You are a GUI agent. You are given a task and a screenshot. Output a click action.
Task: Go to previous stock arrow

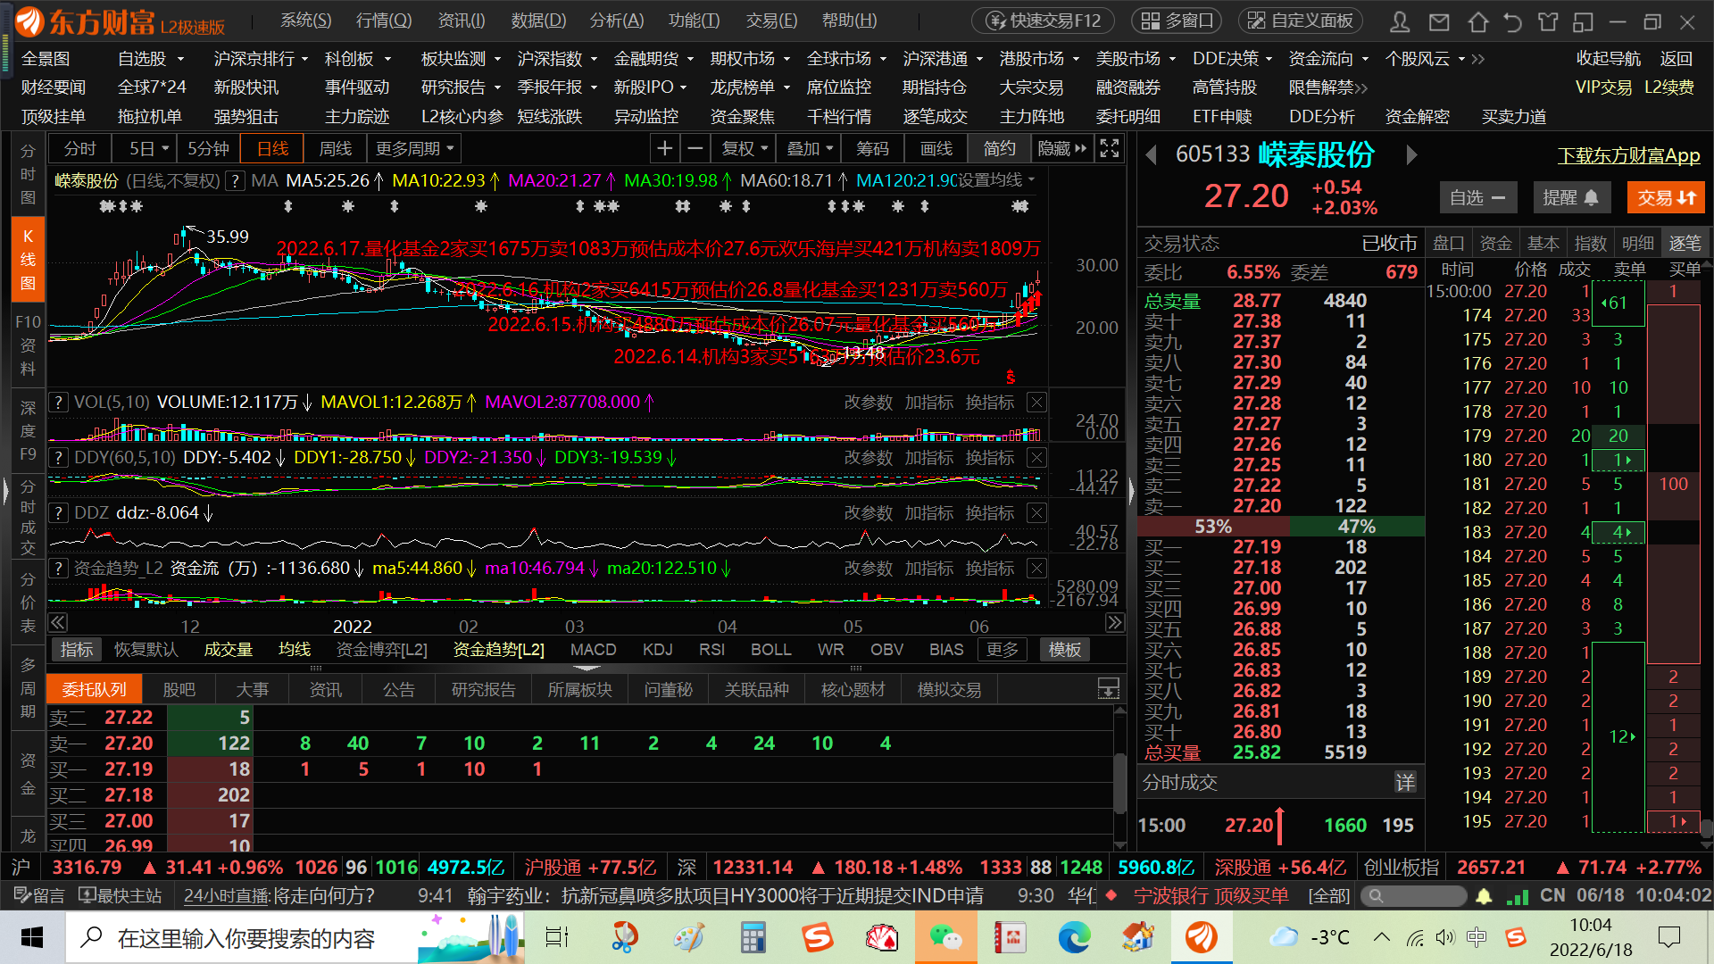[1152, 154]
